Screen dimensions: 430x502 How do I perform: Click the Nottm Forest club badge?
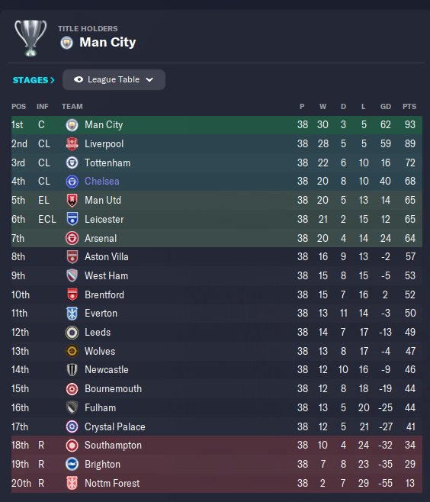pyautogui.click(x=72, y=483)
